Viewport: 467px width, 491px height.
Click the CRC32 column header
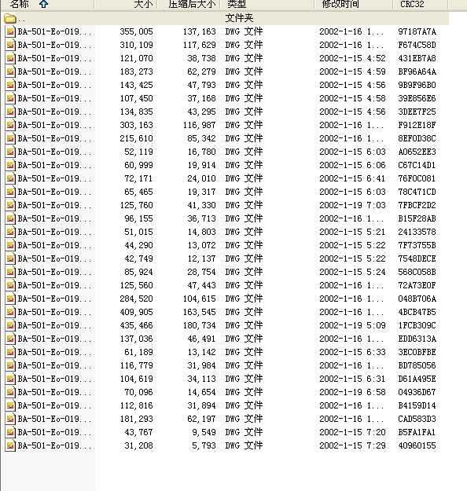tap(421, 5)
